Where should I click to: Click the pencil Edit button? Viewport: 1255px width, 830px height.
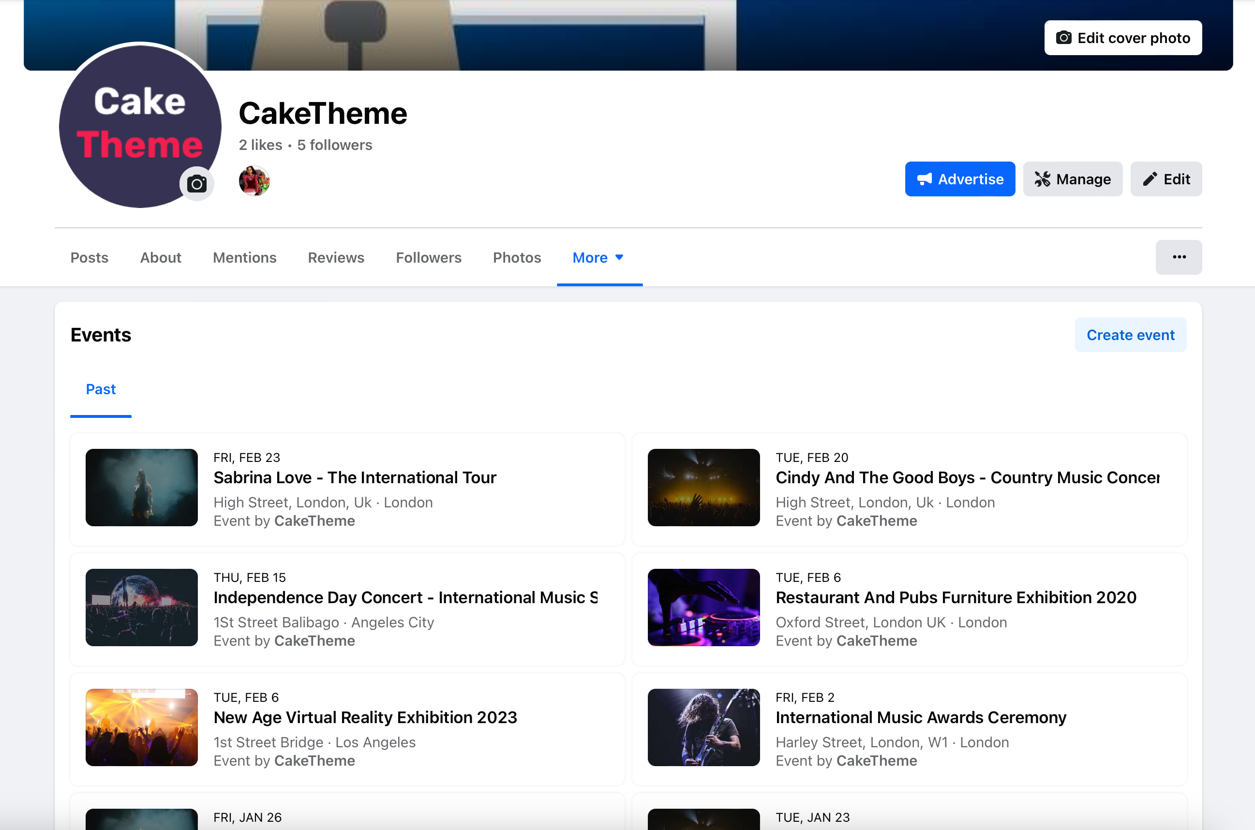tap(1165, 179)
